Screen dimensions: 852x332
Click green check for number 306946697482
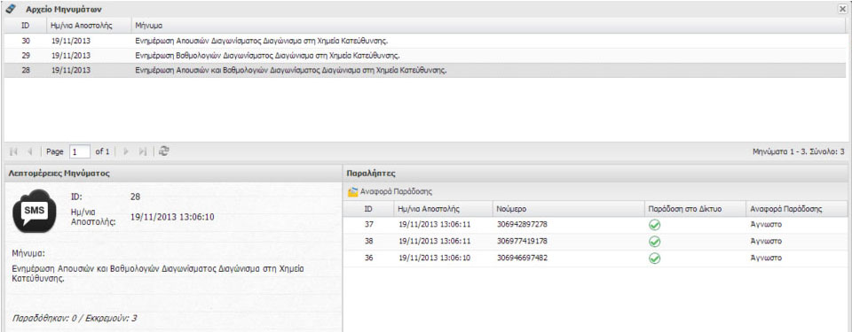tap(655, 259)
